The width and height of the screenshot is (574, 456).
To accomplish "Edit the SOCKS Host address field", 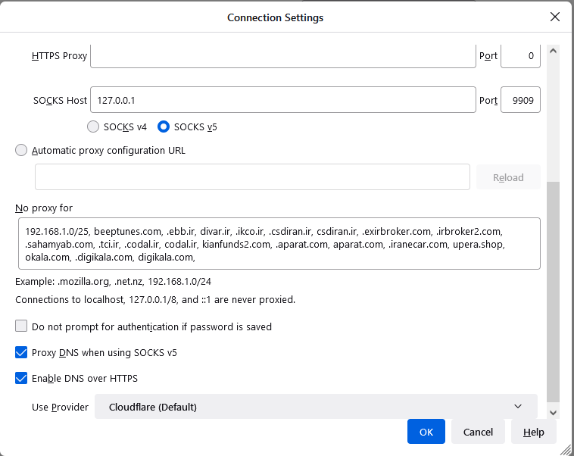I will 282,100.
